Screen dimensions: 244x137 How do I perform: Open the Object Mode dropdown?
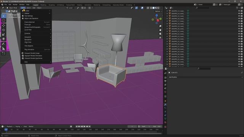[x=13, y=8]
